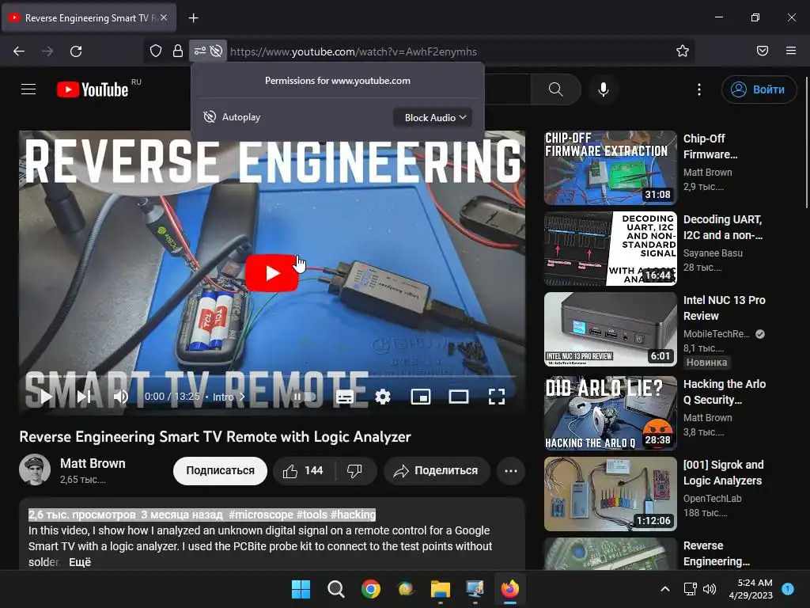Expand description with Ещё
This screenshot has width=810, height=608.
(80, 562)
